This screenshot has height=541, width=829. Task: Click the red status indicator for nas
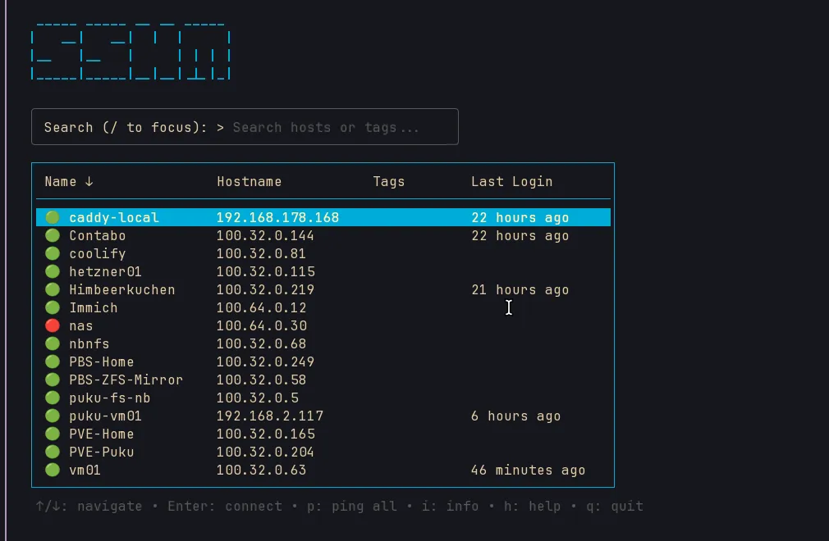pyautogui.click(x=52, y=325)
